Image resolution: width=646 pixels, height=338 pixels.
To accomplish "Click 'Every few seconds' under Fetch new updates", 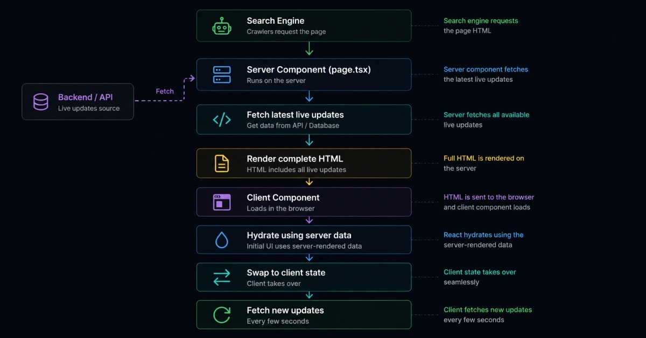I will pyautogui.click(x=278, y=321).
